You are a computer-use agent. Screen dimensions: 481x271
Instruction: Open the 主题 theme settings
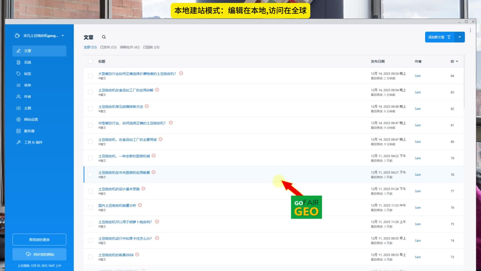[27, 108]
